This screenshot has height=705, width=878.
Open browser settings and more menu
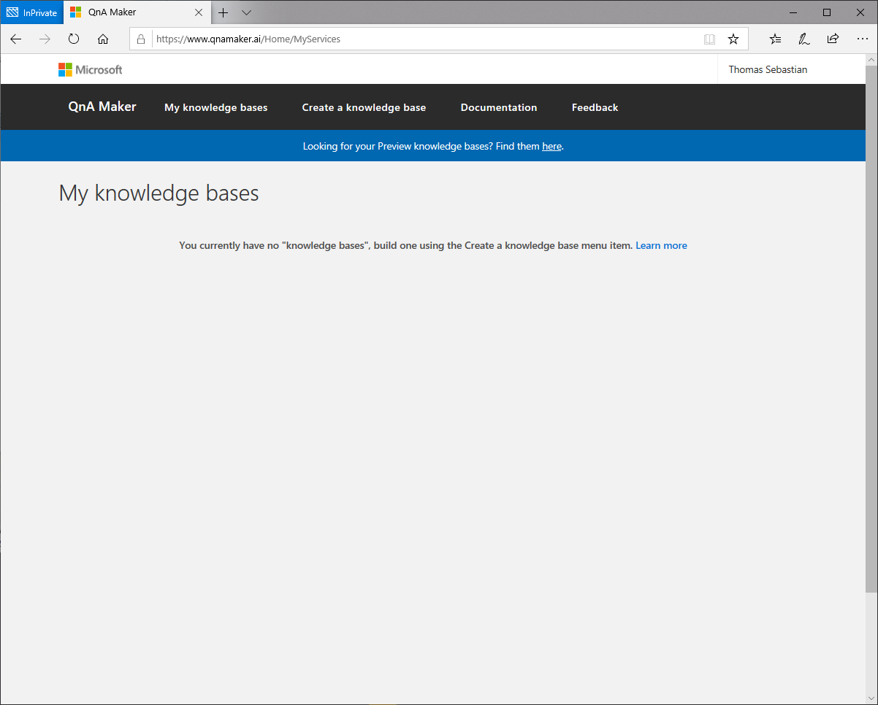click(861, 39)
